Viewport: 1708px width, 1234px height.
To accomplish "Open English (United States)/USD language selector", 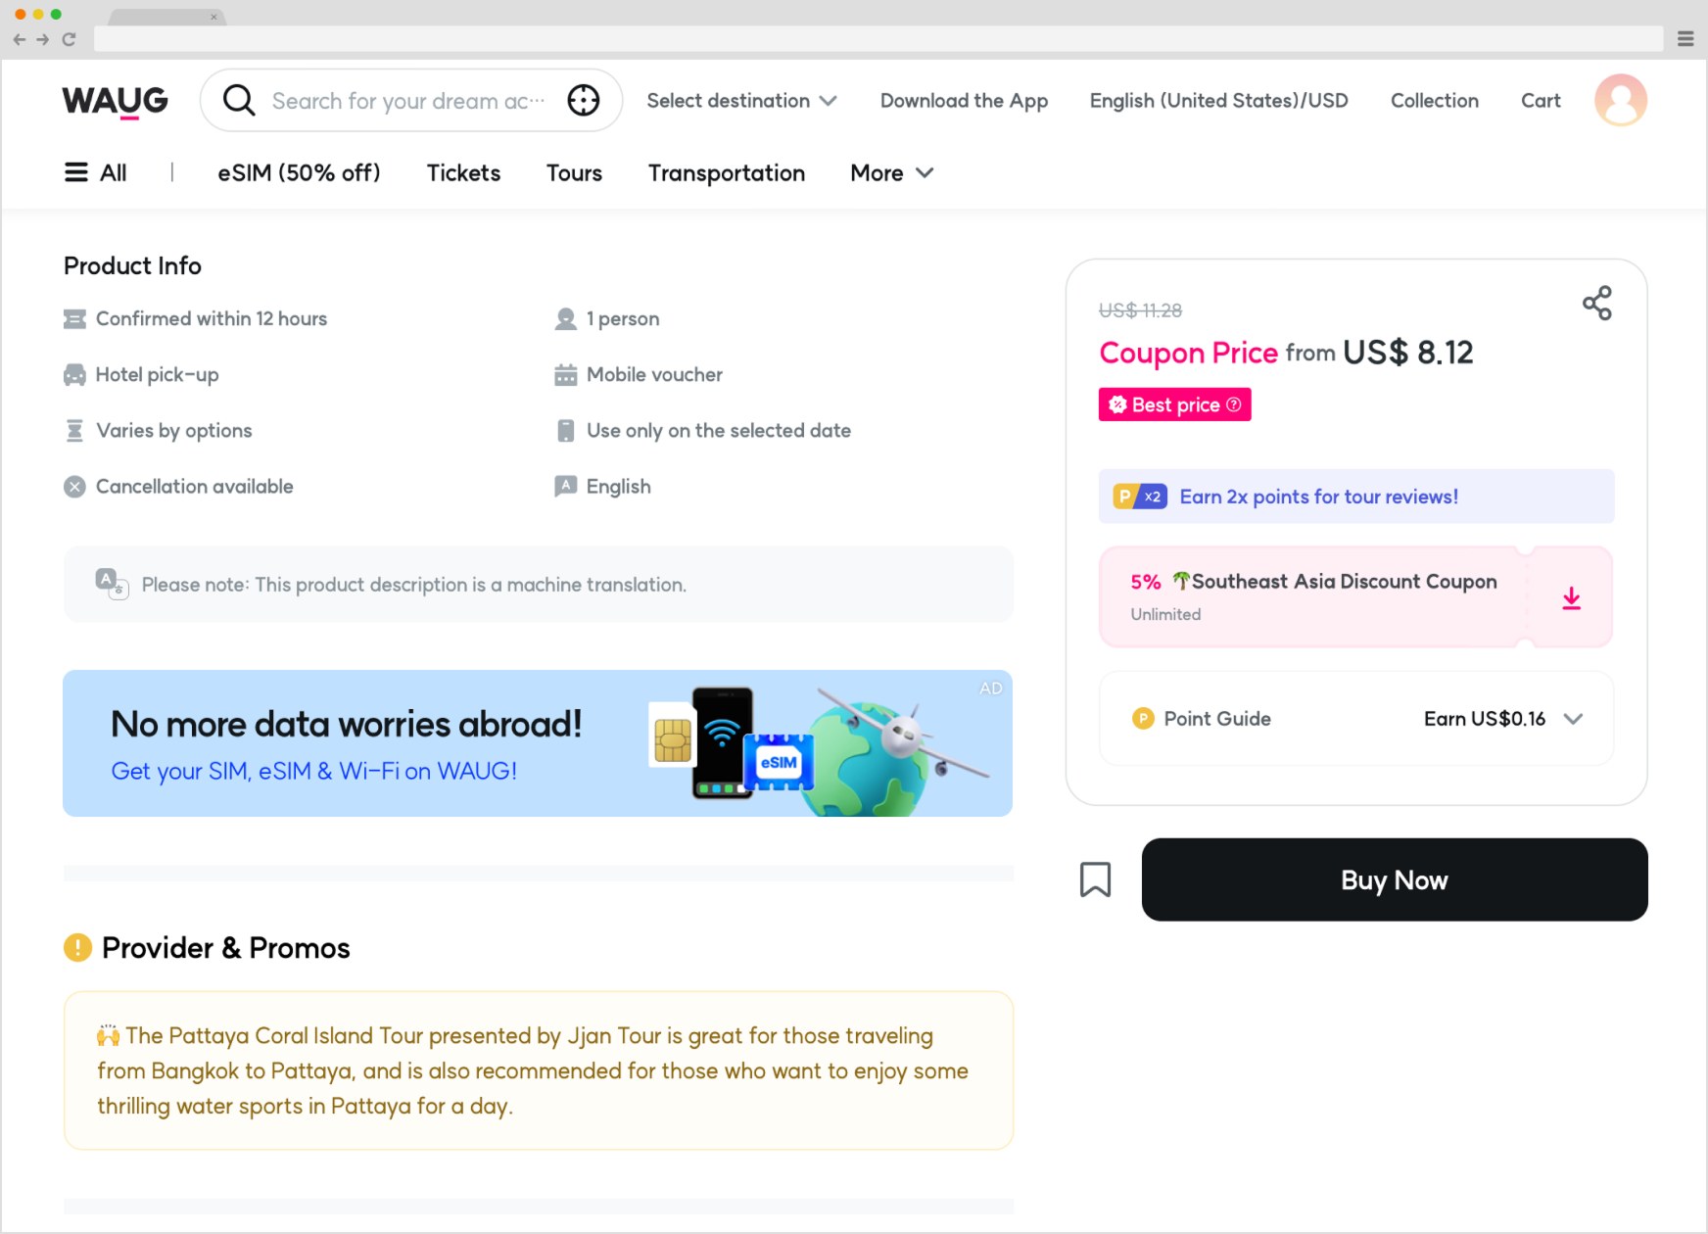I will [x=1218, y=101].
